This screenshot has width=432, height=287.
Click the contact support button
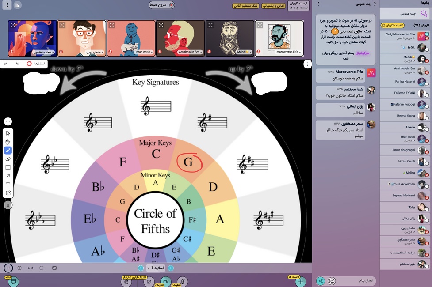click(274, 6)
